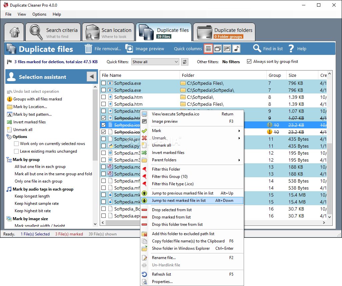Click All but one file in each group
This screenshot has width=342, height=286.
tap(40, 167)
